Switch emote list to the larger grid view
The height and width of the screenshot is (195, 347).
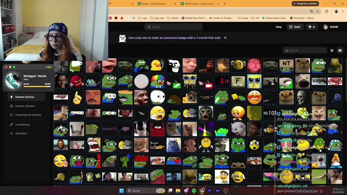coord(332,50)
